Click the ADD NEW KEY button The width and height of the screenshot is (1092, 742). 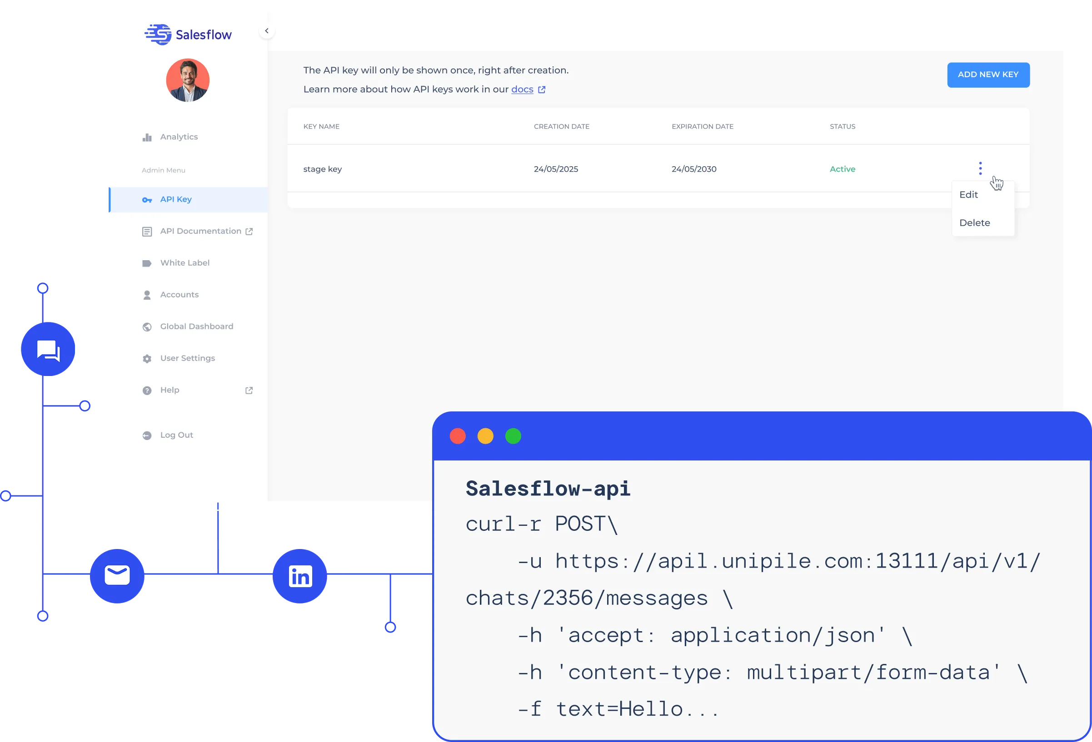988,74
